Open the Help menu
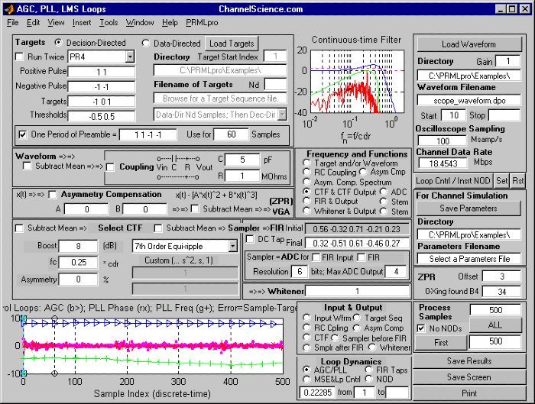Screen dimensions: 535x404 tap(170, 22)
